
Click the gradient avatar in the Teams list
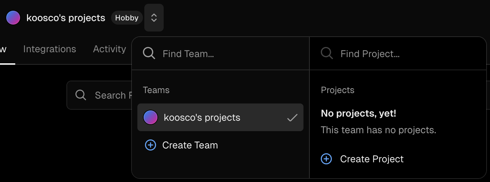click(x=151, y=117)
